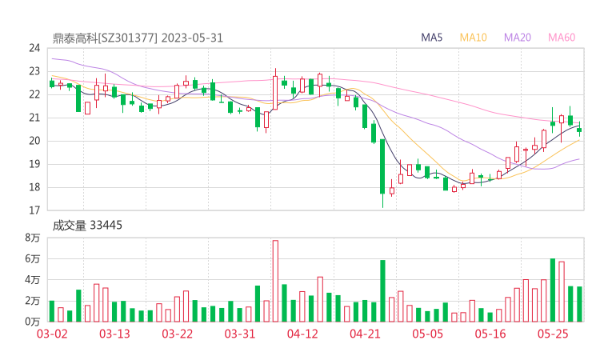Click the price axis value 23
This screenshot has height=352, width=592.
click(34, 71)
